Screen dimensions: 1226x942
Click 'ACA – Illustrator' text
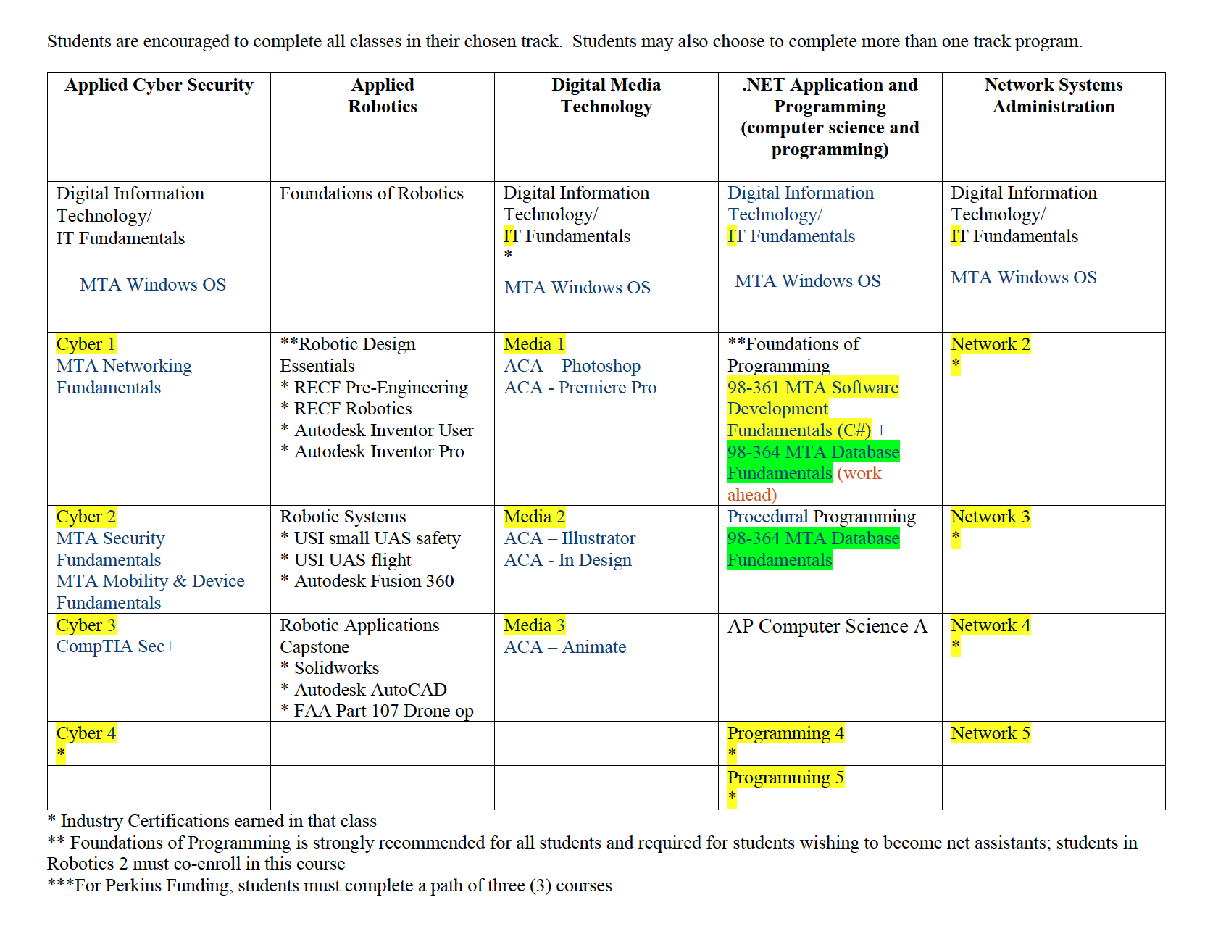click(x=570, y=538)
